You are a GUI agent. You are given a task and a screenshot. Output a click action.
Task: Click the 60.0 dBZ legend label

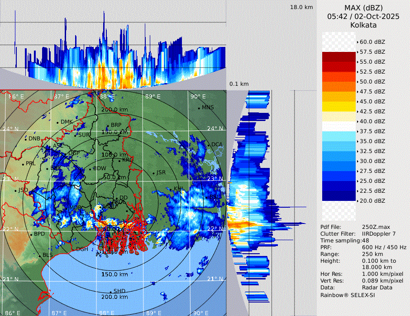tap(372, 42)
